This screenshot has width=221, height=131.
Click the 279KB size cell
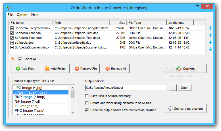(121, 38)
